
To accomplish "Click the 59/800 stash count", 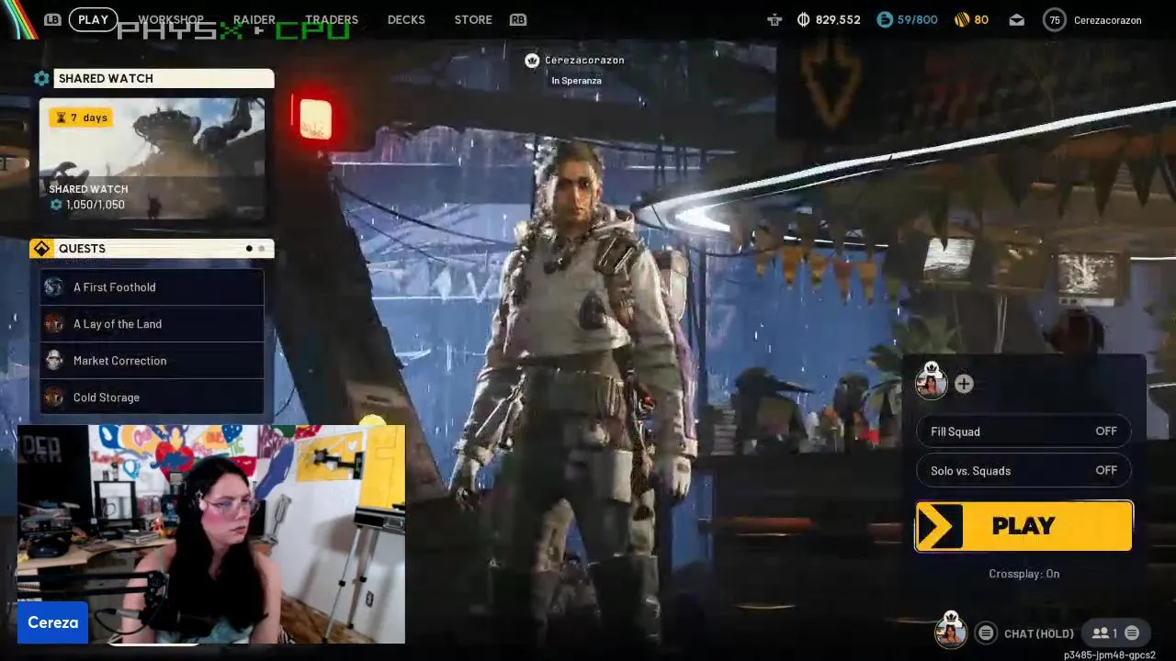I will click(x=917, y=19).
